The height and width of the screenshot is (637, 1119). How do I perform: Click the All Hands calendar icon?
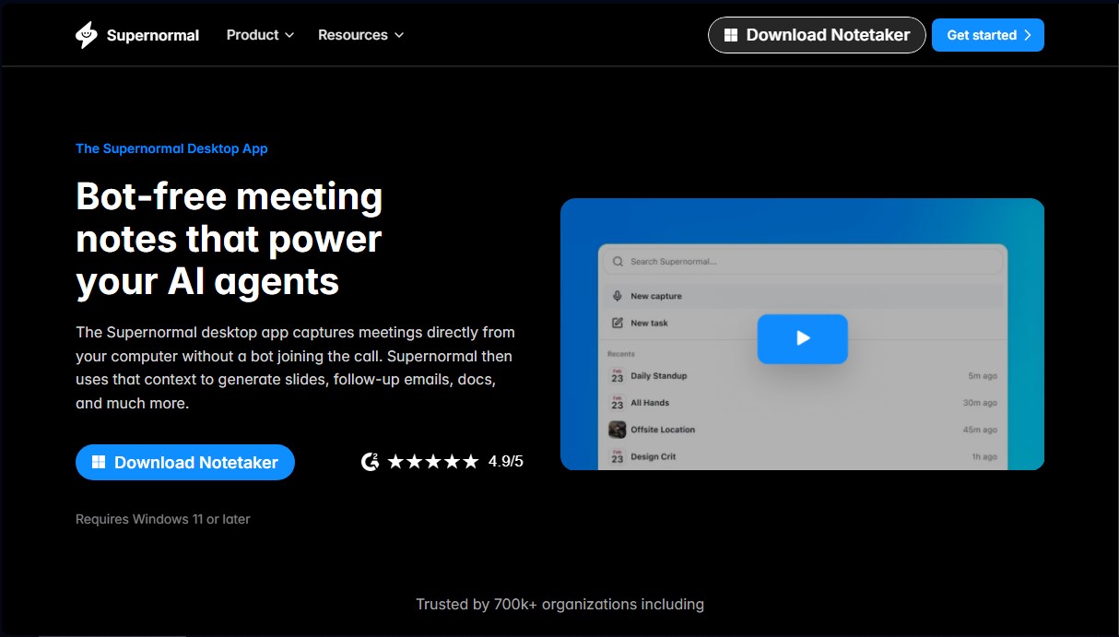(618, 403)
